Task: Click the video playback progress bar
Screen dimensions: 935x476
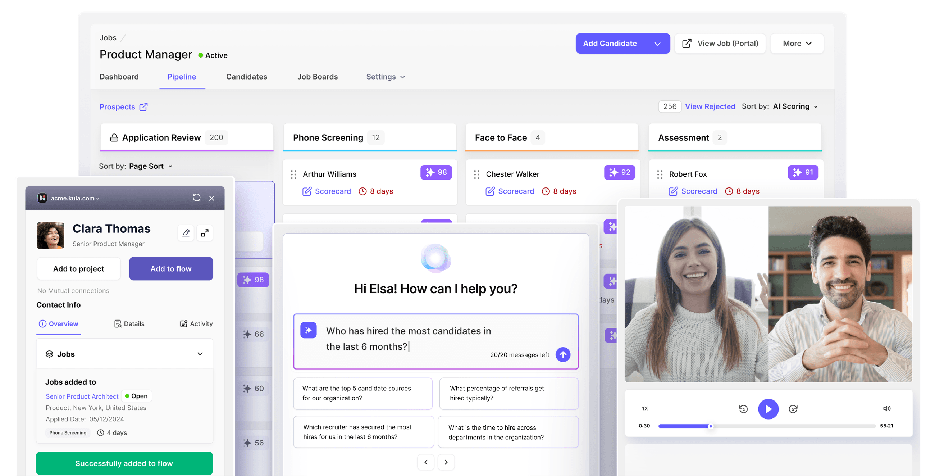Action: (x=762, y=426)
